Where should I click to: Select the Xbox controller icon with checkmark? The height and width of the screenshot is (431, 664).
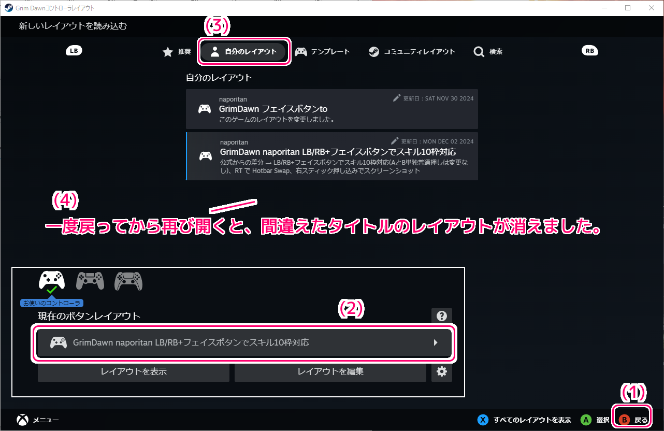pos(52,281)
